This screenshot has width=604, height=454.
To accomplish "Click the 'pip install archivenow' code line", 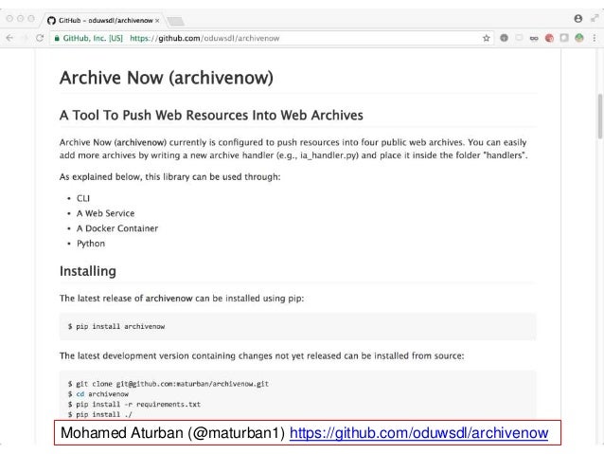I will pyautogui.click(x=116, y=326).
